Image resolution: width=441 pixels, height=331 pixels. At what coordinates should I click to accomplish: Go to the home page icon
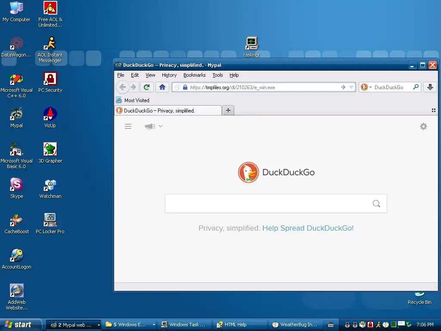[162, 87]
